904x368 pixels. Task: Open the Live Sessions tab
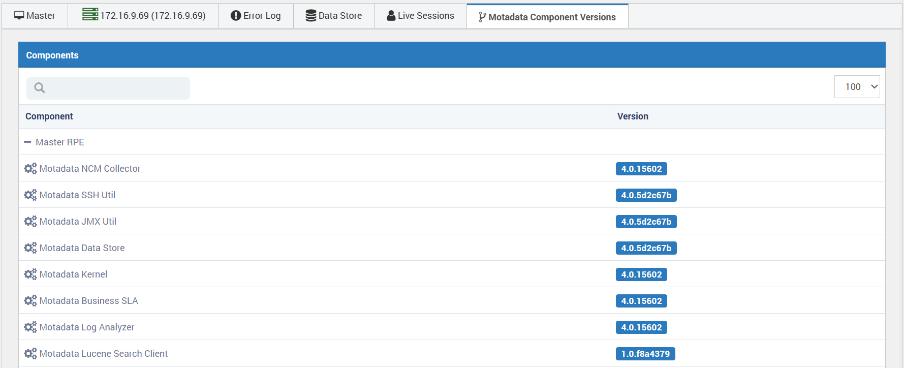click(x=420, y=16)
